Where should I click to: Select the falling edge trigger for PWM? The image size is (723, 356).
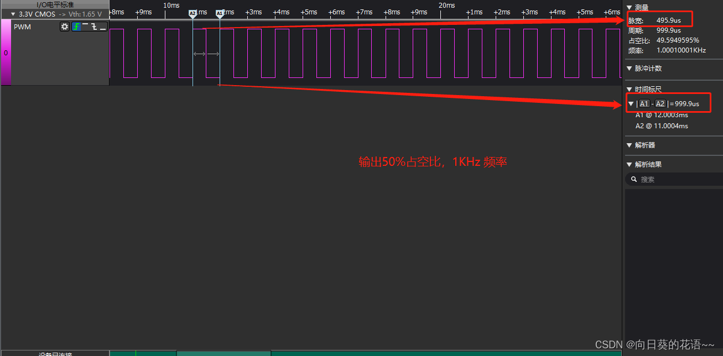click(94, 27)
